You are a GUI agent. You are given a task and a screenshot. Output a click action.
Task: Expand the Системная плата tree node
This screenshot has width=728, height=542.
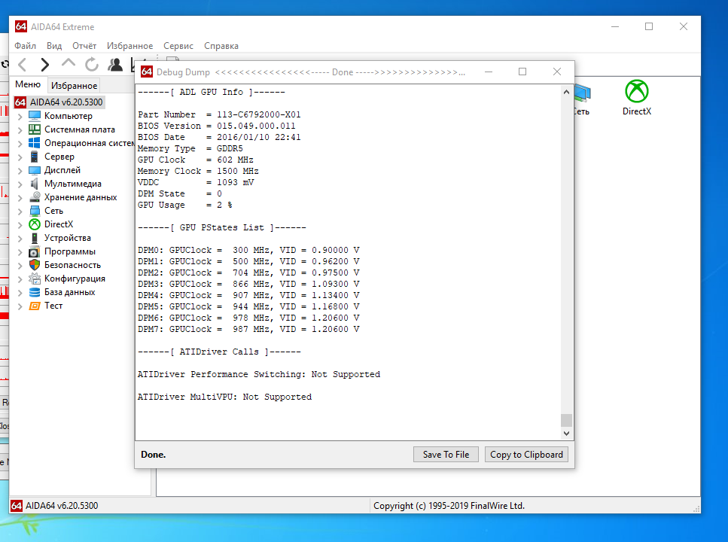[x=20, y=130]
